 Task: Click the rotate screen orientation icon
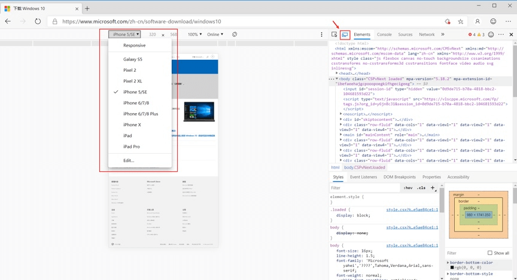[x=235, y=35]
